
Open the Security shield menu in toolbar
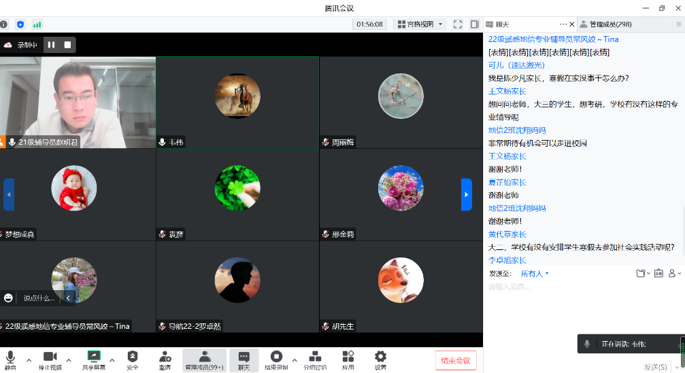coord(132,359)
